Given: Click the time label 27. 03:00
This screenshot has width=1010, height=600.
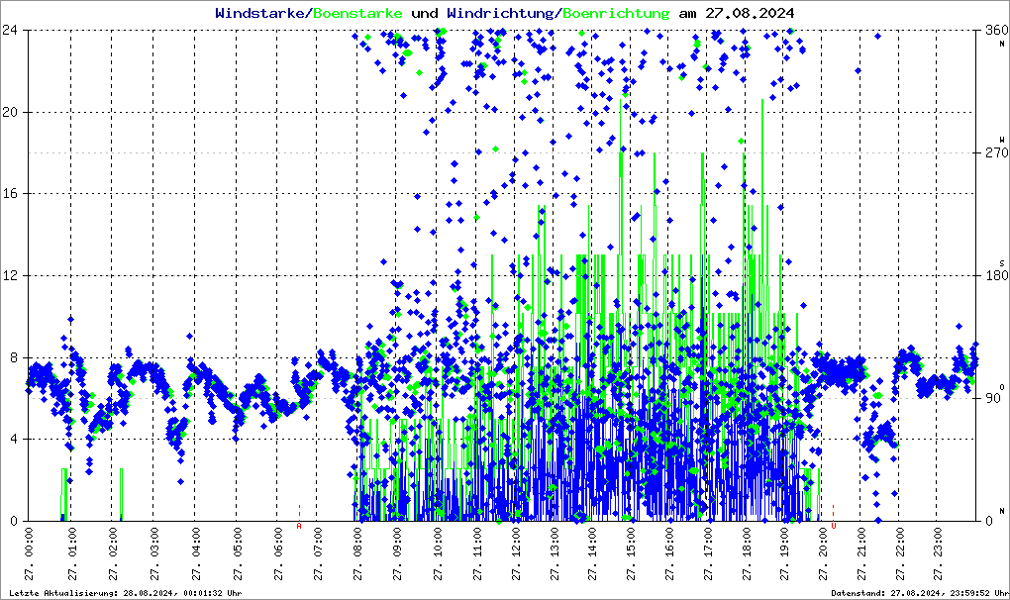Looking at the screenshot, I should [155, 554].
